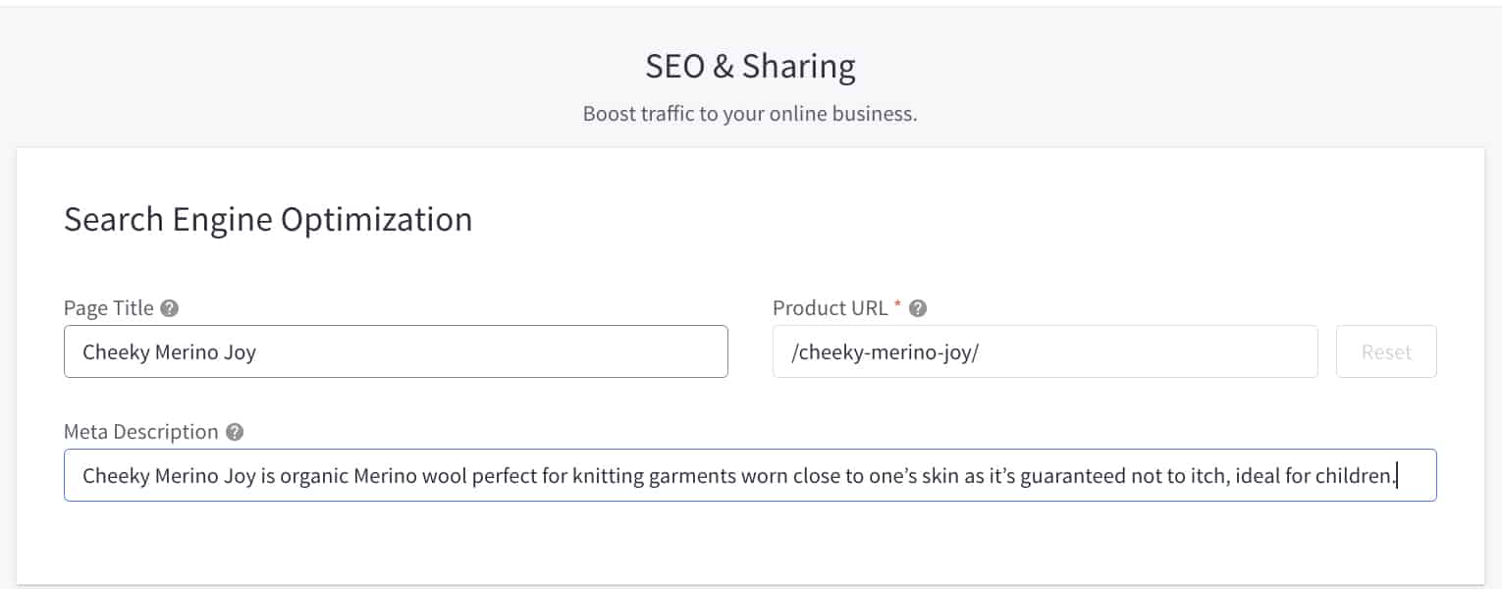1502x589 pixels.
Task: Show help for the Meta Description field
Action: (x=234, y=432)
